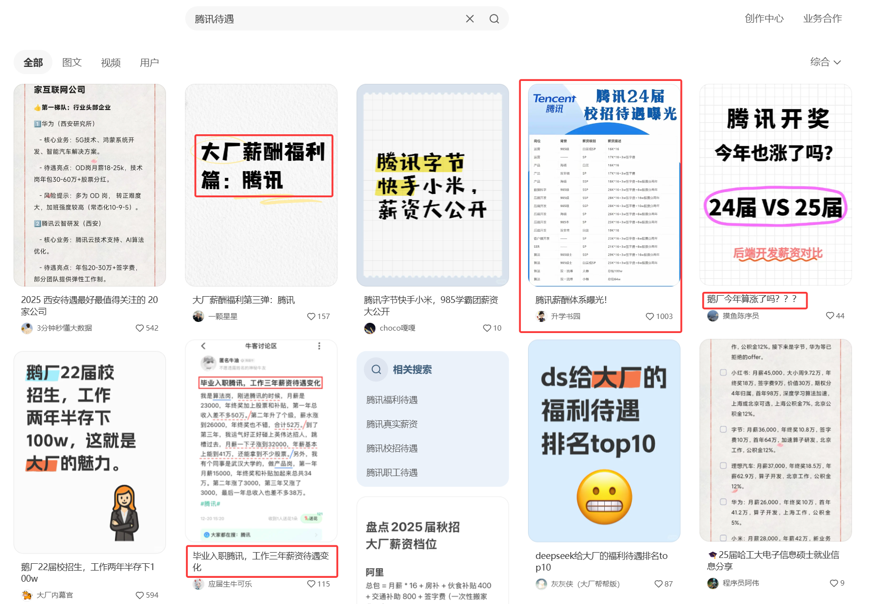Viewport: 878px width, 604px height.
Task: Open avatar of 大厂内幕官
Action: coord(27,595)
